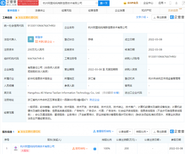
Task: Open 查看股权结构 link
Action: pyautogui.click(x=103, y=131)
